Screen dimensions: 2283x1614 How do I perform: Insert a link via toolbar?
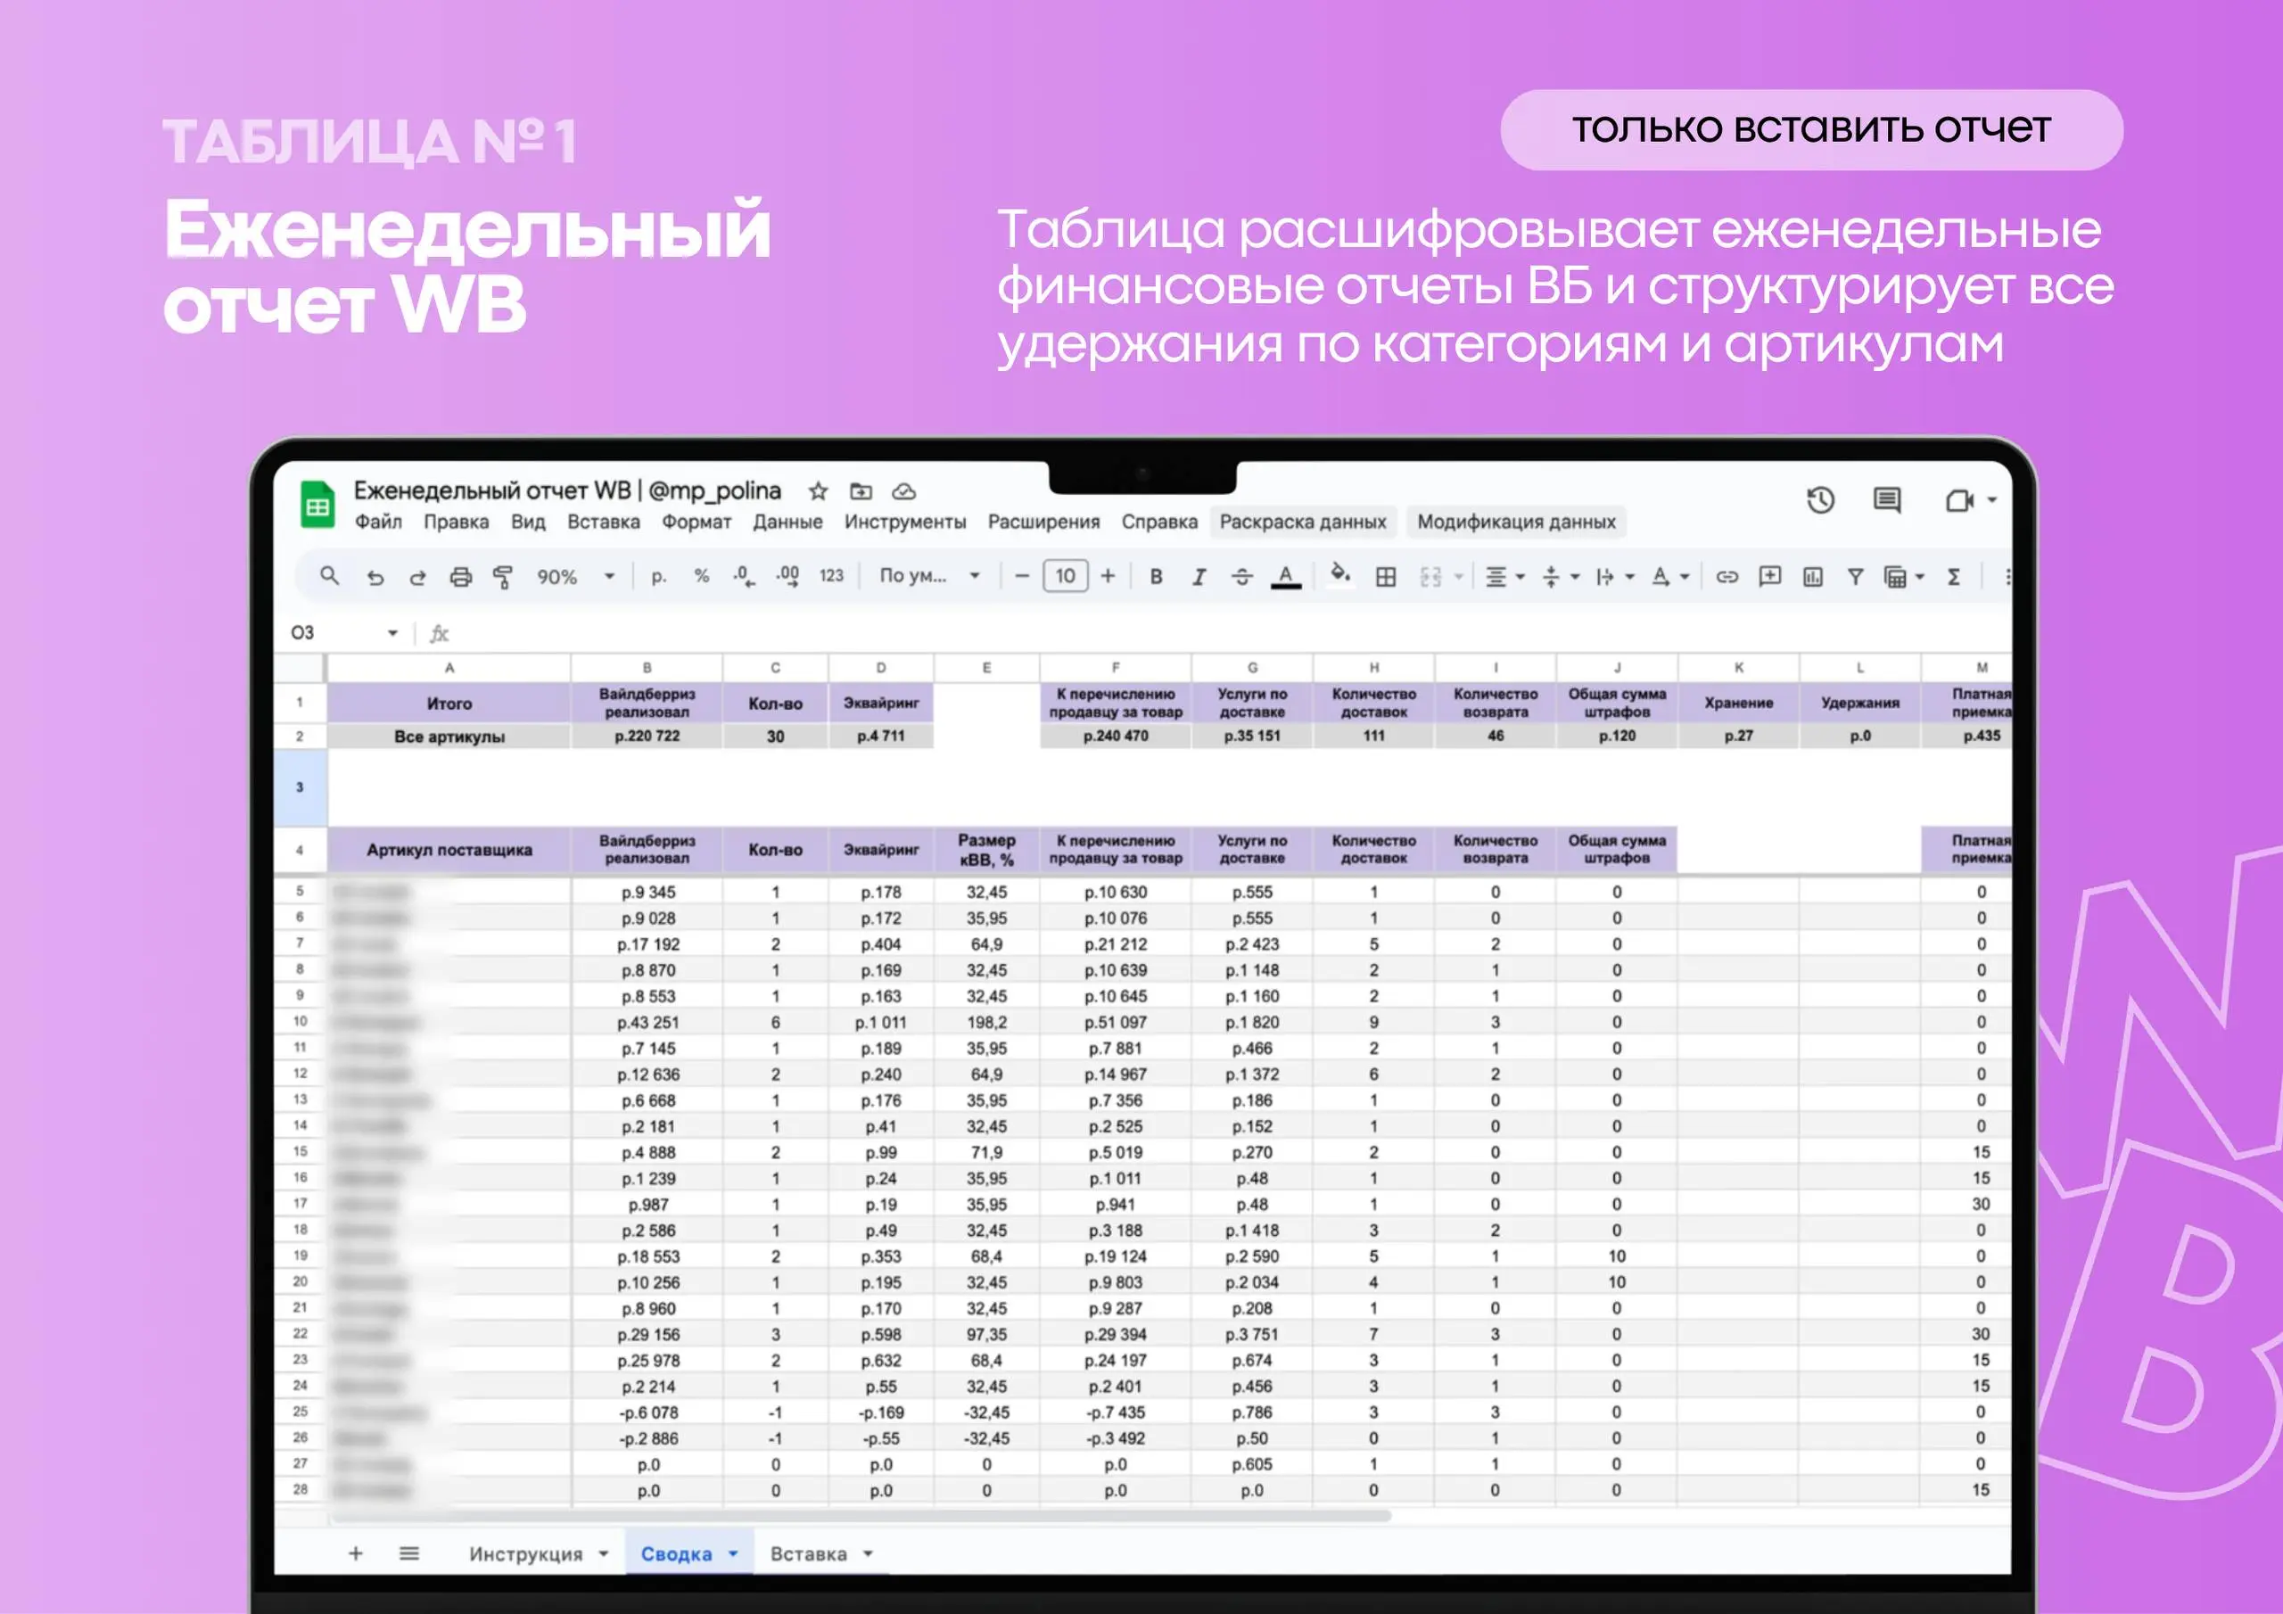[1727, 577]
